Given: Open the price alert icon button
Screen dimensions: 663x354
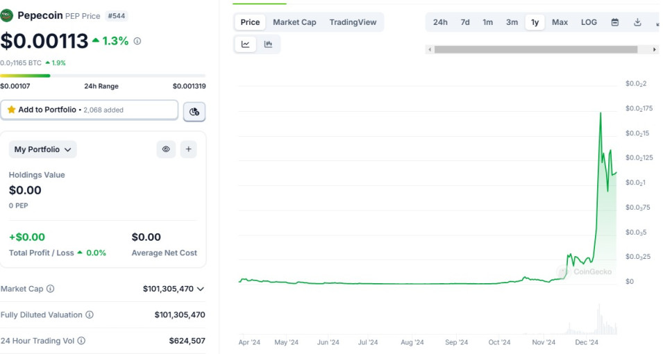Looking at the screenshot, I should pos(194,112).
